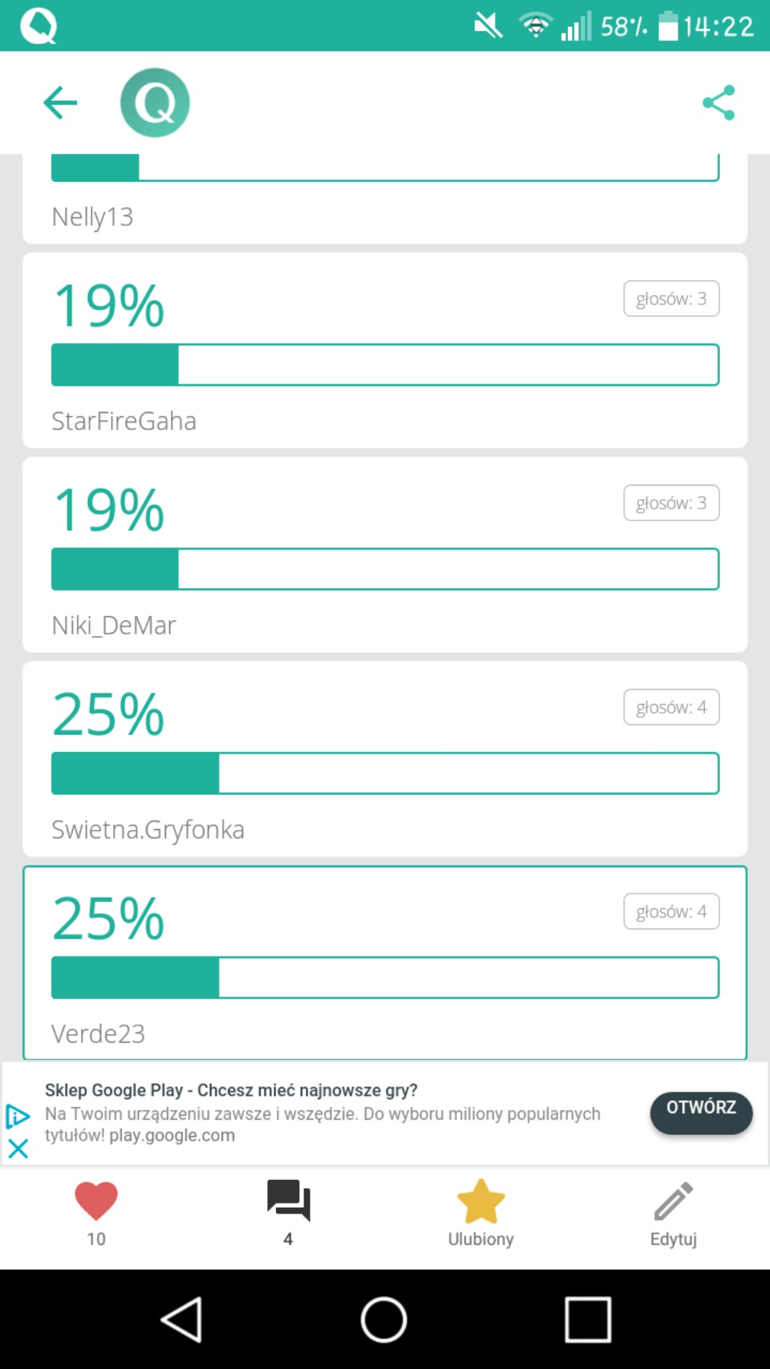
Task: Open Android recent apps square
Action: click(x=588, y=1320)
